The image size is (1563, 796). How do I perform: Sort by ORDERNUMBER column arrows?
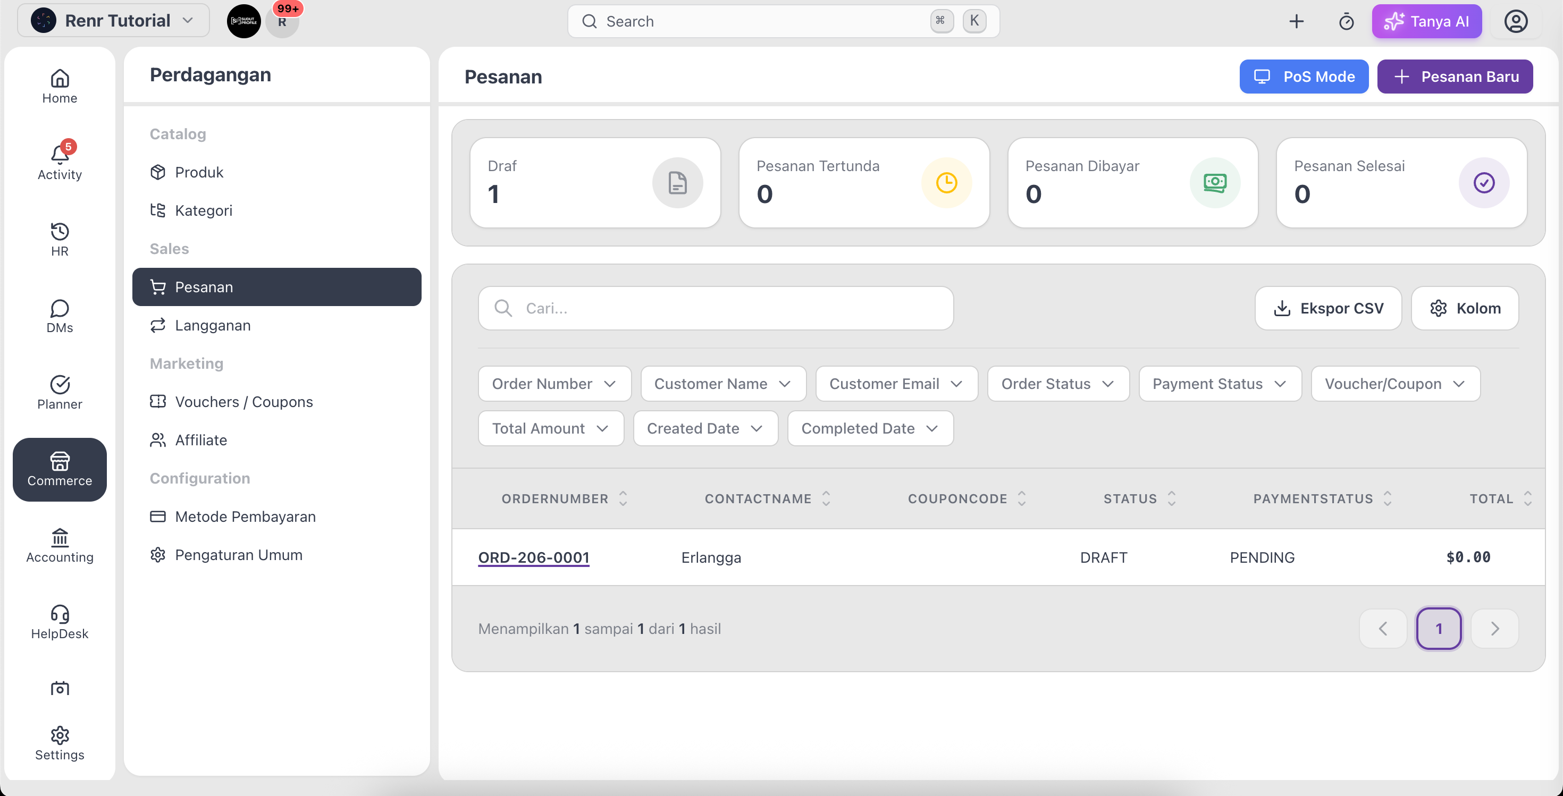(x=623, y=498)
